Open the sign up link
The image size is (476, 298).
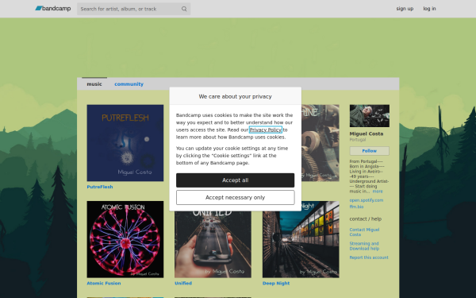(x=405, y=9)
